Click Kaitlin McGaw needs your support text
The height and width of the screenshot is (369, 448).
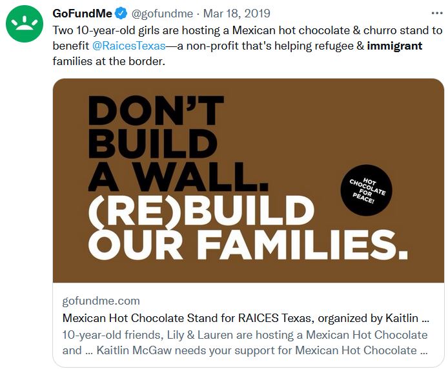257,351
